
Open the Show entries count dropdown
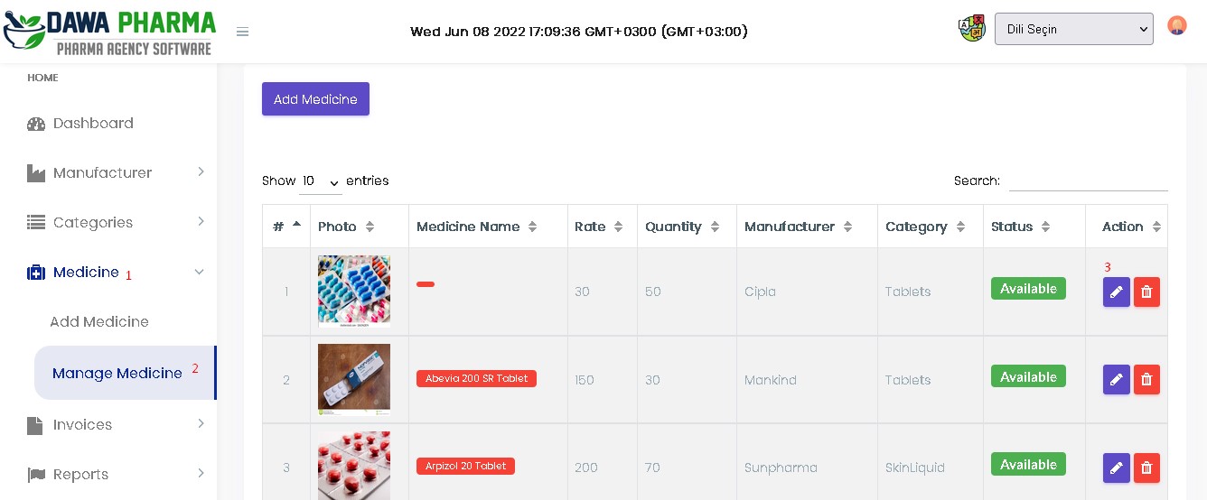point(321,181)
